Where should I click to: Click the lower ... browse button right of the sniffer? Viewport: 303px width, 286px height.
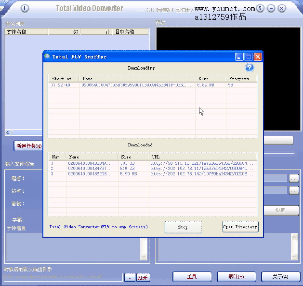coord(294,191)
